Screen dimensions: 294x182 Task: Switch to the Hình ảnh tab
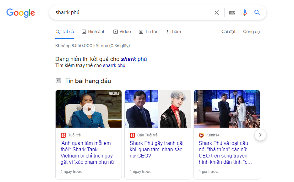pos(94,32)
